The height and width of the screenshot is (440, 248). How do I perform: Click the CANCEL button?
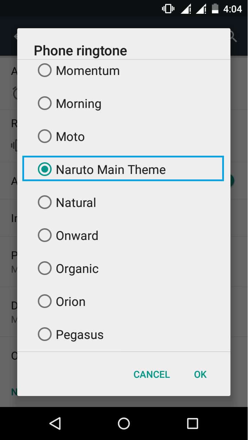pos(152,374)
